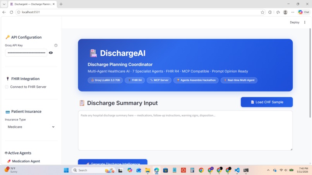Open Terminal from the taskbar

pyautogui.click(x=246, y=170)
